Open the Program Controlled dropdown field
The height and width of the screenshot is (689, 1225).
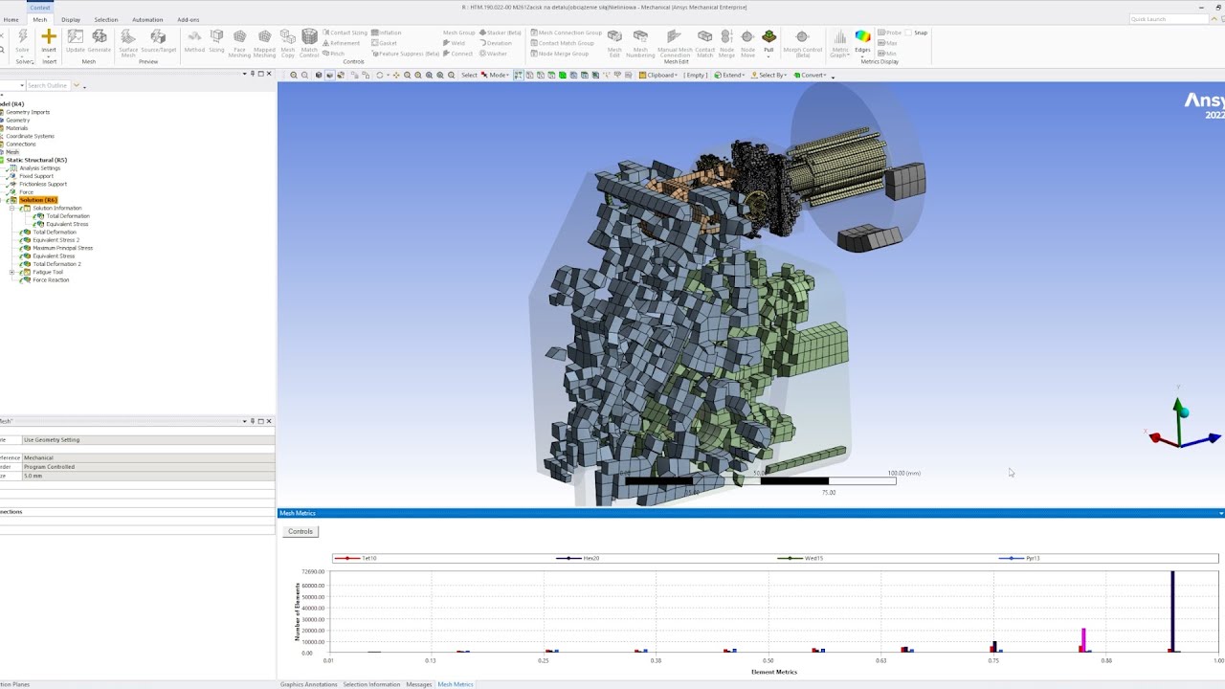tap(148, 467)
